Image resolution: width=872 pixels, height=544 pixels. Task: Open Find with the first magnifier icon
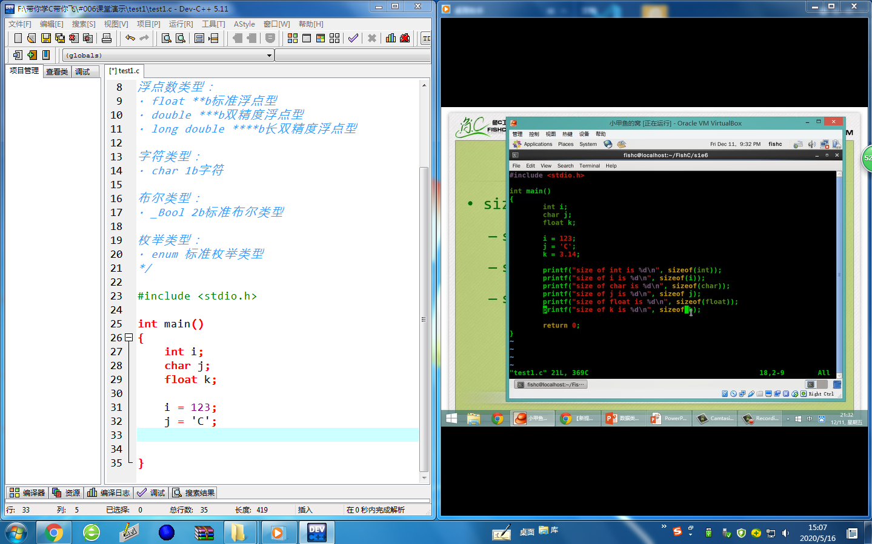click(x=167, y=38)
